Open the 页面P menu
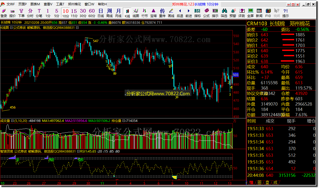This screenshot has height=188, width=319. coord(23,4)
